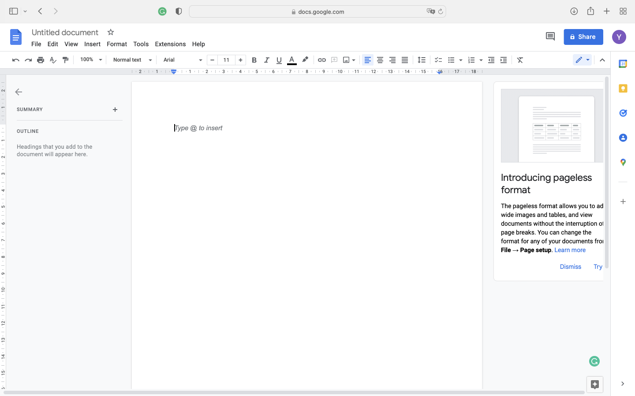Hide the menus with up chevron
This screenshot has height=396, width=635.
pos(602,60)
